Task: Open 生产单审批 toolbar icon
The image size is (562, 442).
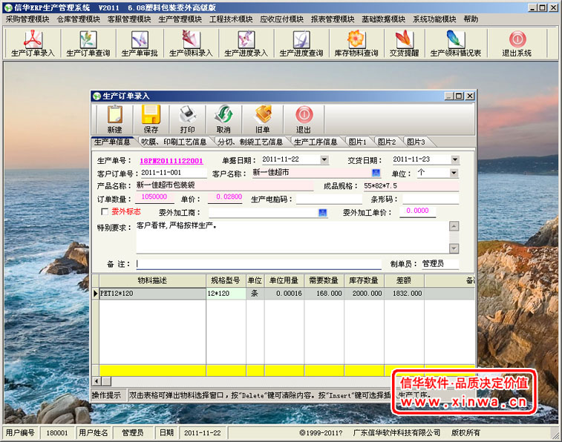Action: pyautogui.click(x=140, y=44)
